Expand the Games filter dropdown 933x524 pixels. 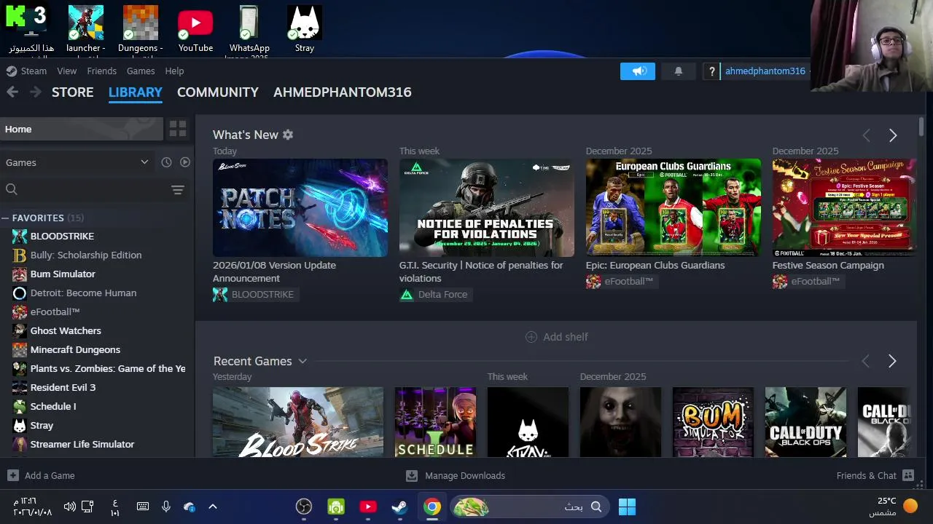[144, 162]
